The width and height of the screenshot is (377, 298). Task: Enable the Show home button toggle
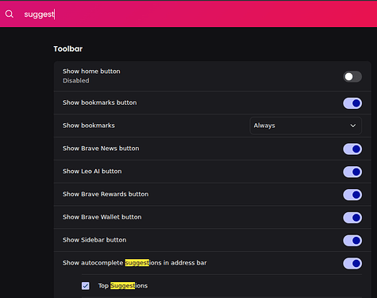pyautogui.click(x=352, y=76)
